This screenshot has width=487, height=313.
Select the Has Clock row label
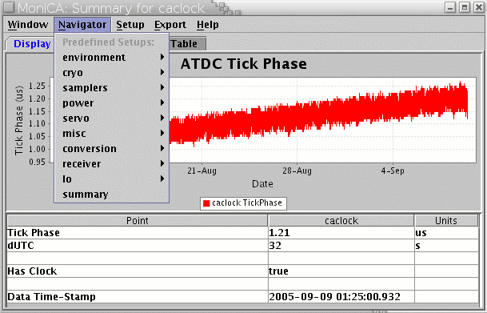(x=32, y=271)
